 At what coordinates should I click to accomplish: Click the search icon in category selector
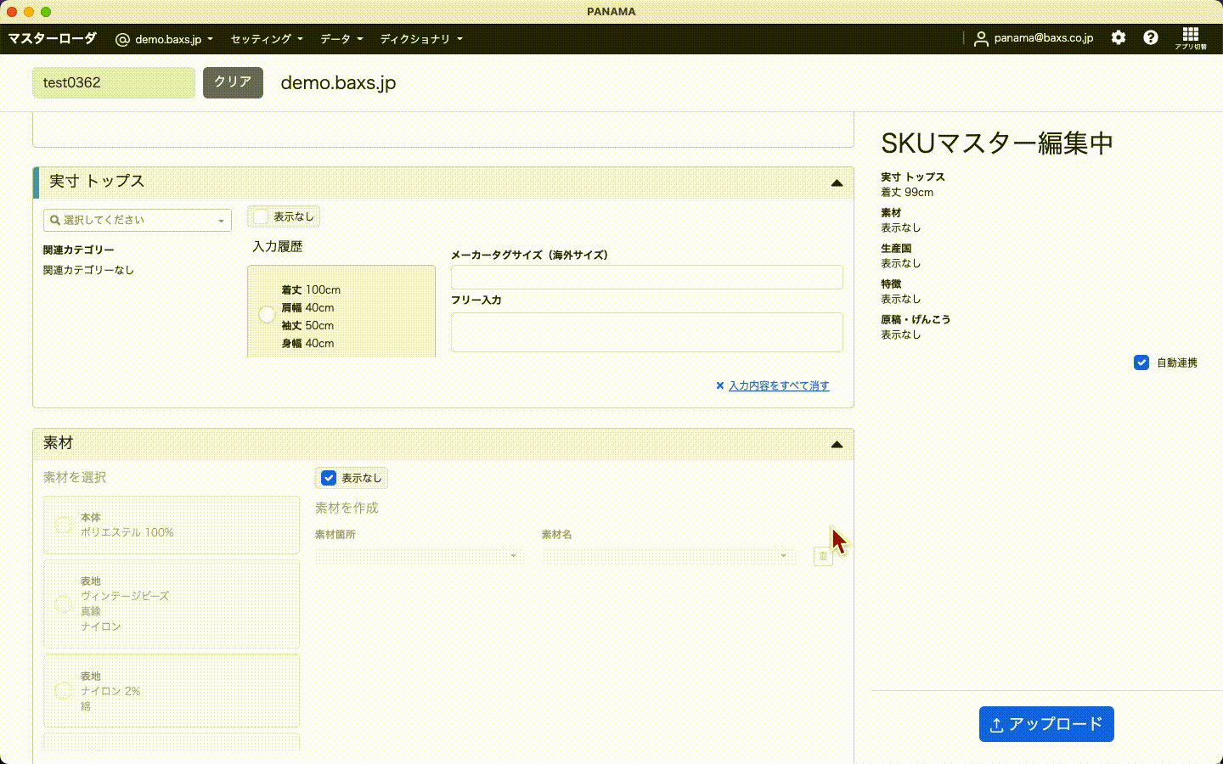(55, 220)
